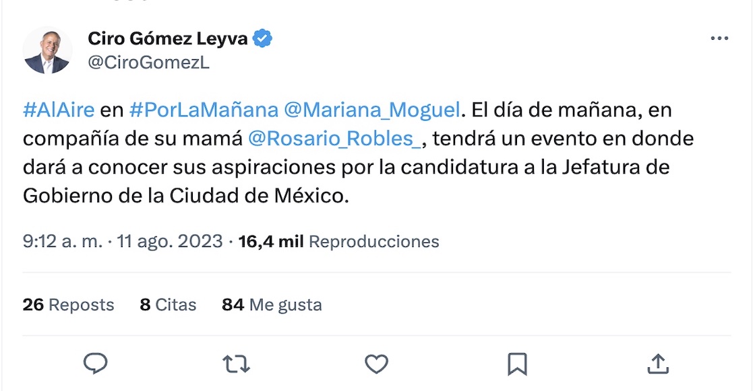Like the tweet with the heart icon
755x391 pixels.
click(376, 364)
